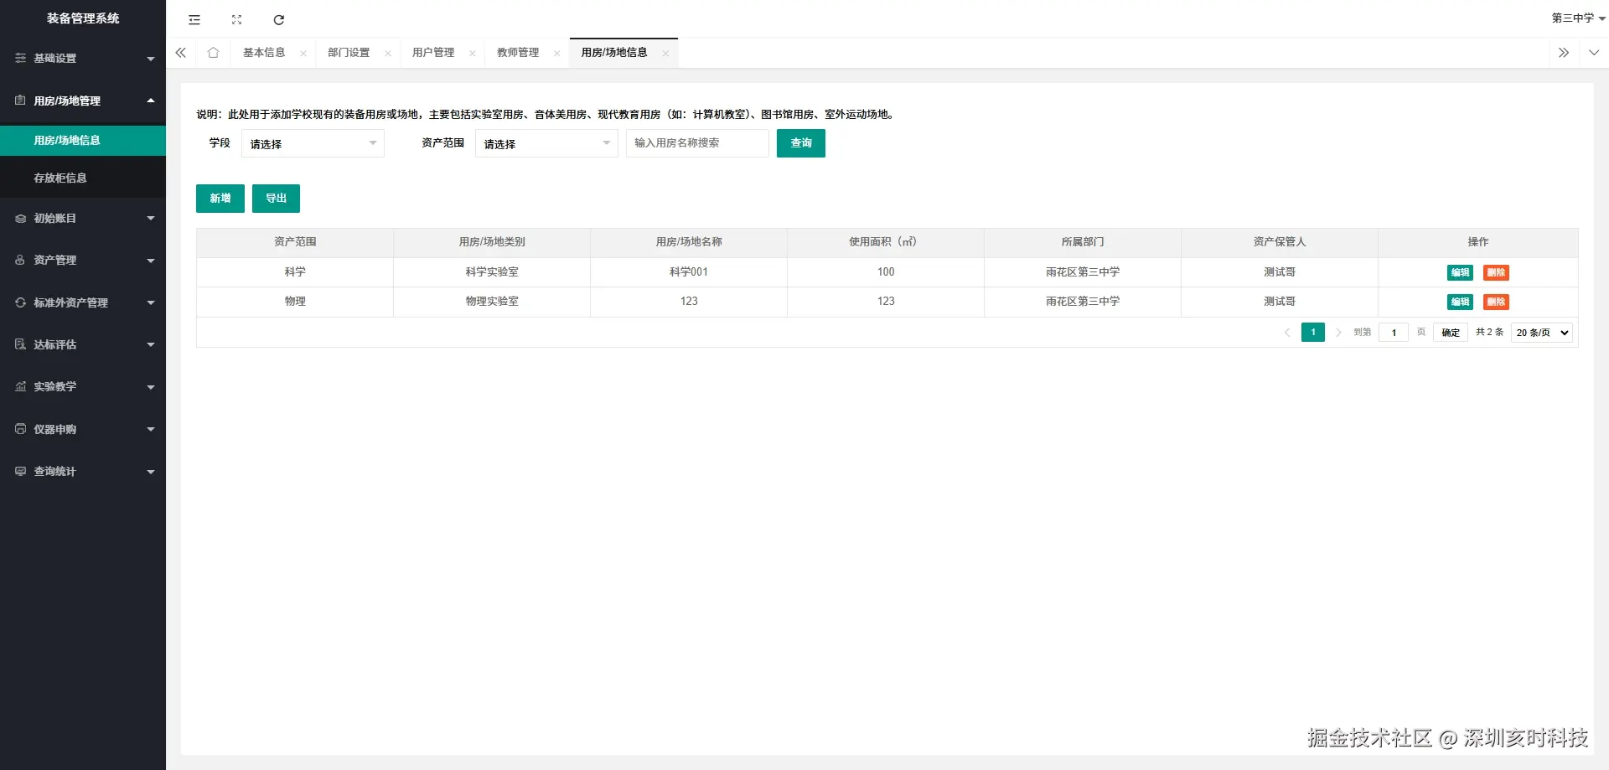This screenshot has height=770, width=1609.
Task: Click the 资产范围 column header
Action: [295, 242]
